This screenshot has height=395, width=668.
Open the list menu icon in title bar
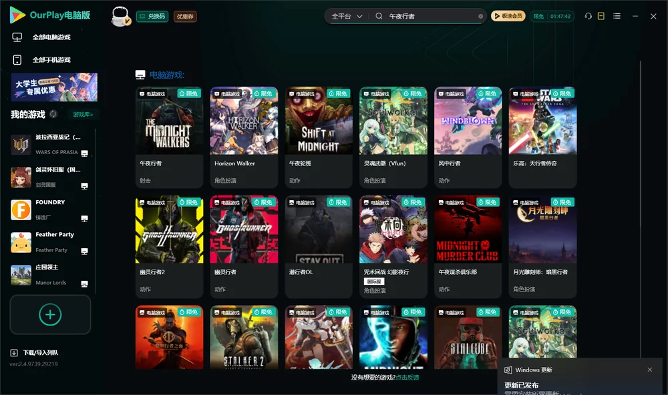[x=617, y=16]
